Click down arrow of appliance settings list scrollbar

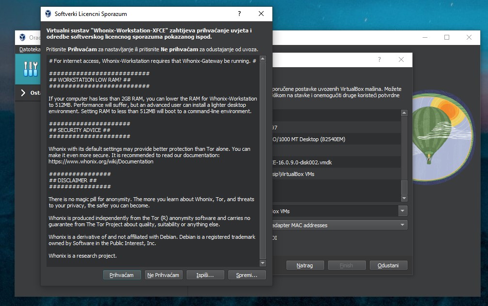(404, 198)
